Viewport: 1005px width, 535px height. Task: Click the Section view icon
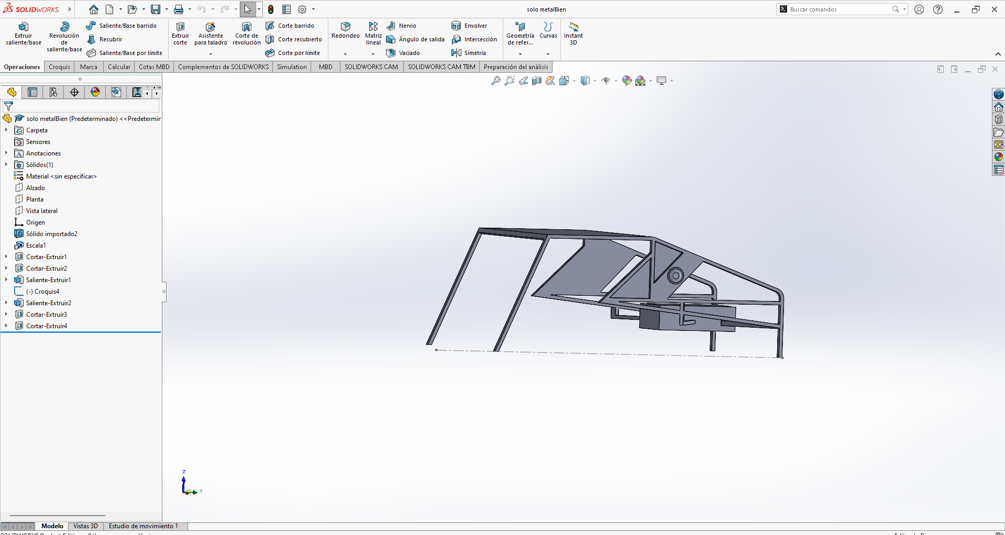pos(537,81)
